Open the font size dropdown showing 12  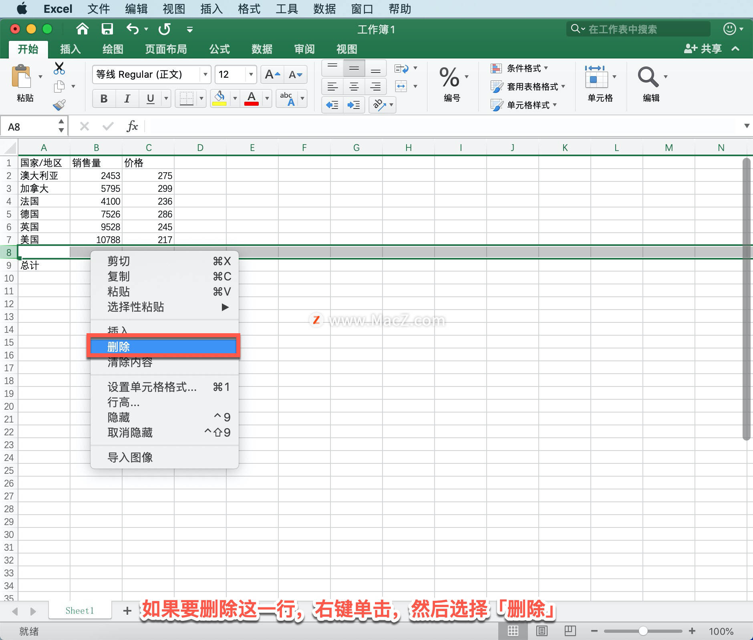pyautogui.click(x=236, y=74)
